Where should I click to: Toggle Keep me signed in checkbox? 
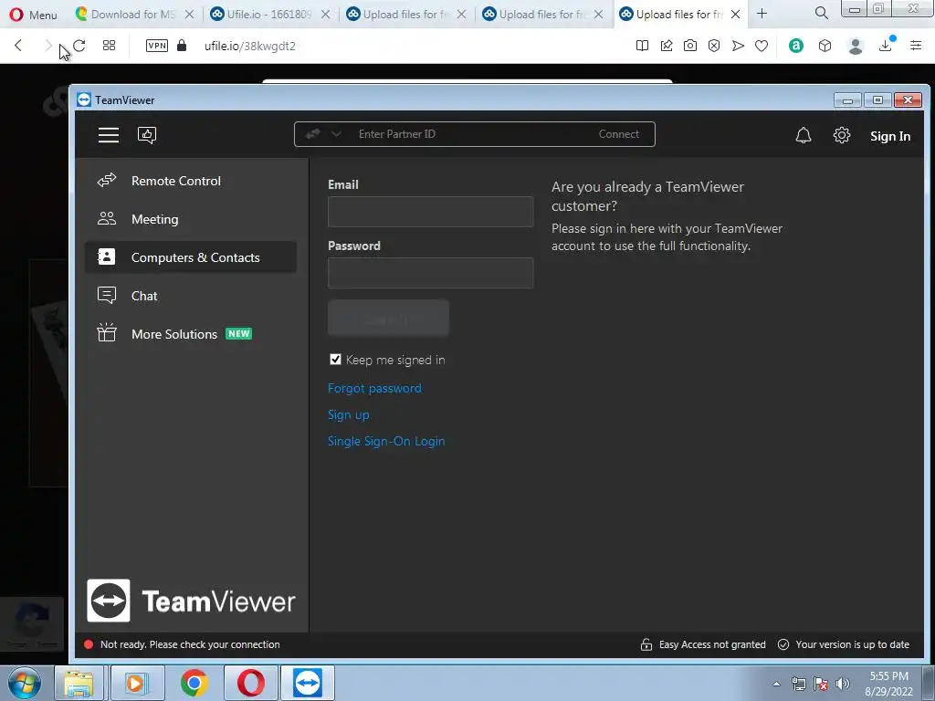pos(335,360)
